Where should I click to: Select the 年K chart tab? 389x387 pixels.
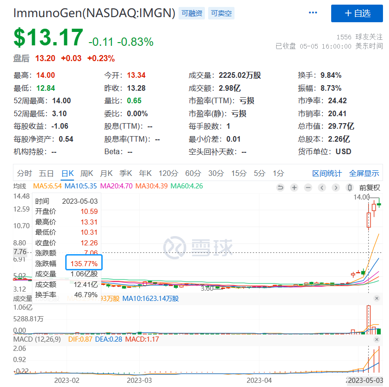[145, 173]
